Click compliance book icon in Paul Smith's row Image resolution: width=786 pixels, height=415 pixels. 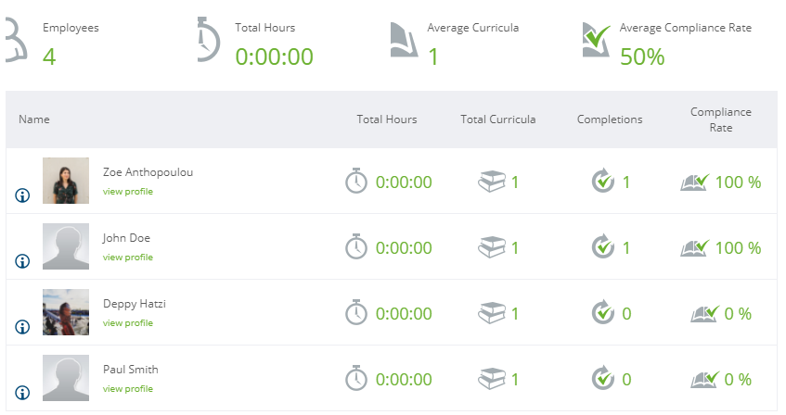[x=704, y=380]
